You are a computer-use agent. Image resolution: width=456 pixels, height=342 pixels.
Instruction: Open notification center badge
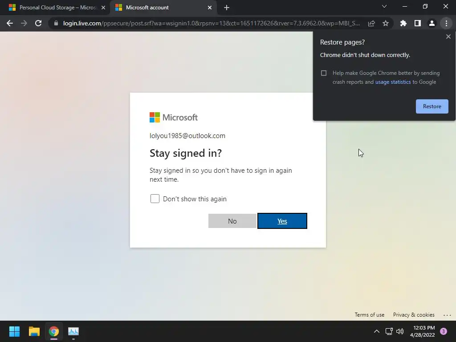pyautogui.click(x=444, y=331)
